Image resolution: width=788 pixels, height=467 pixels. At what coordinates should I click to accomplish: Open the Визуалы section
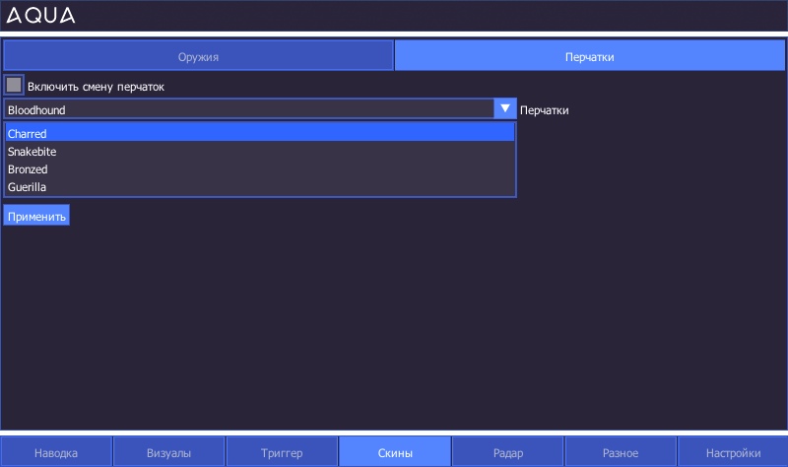(168, 452)
